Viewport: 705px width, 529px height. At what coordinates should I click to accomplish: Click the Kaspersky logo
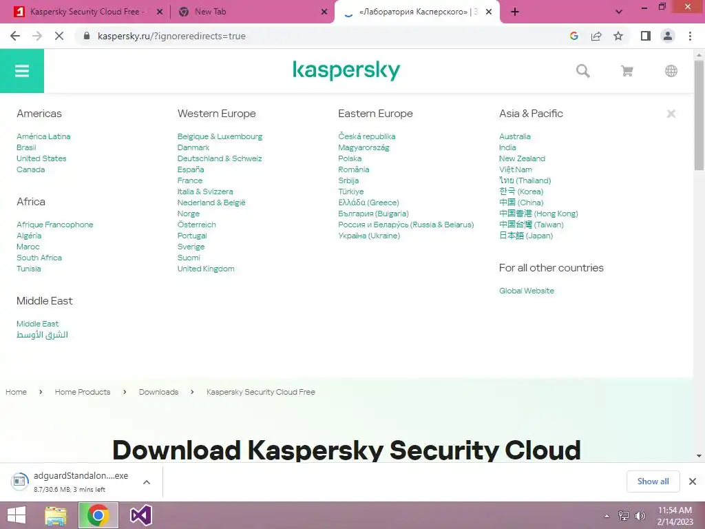(346, 71)
